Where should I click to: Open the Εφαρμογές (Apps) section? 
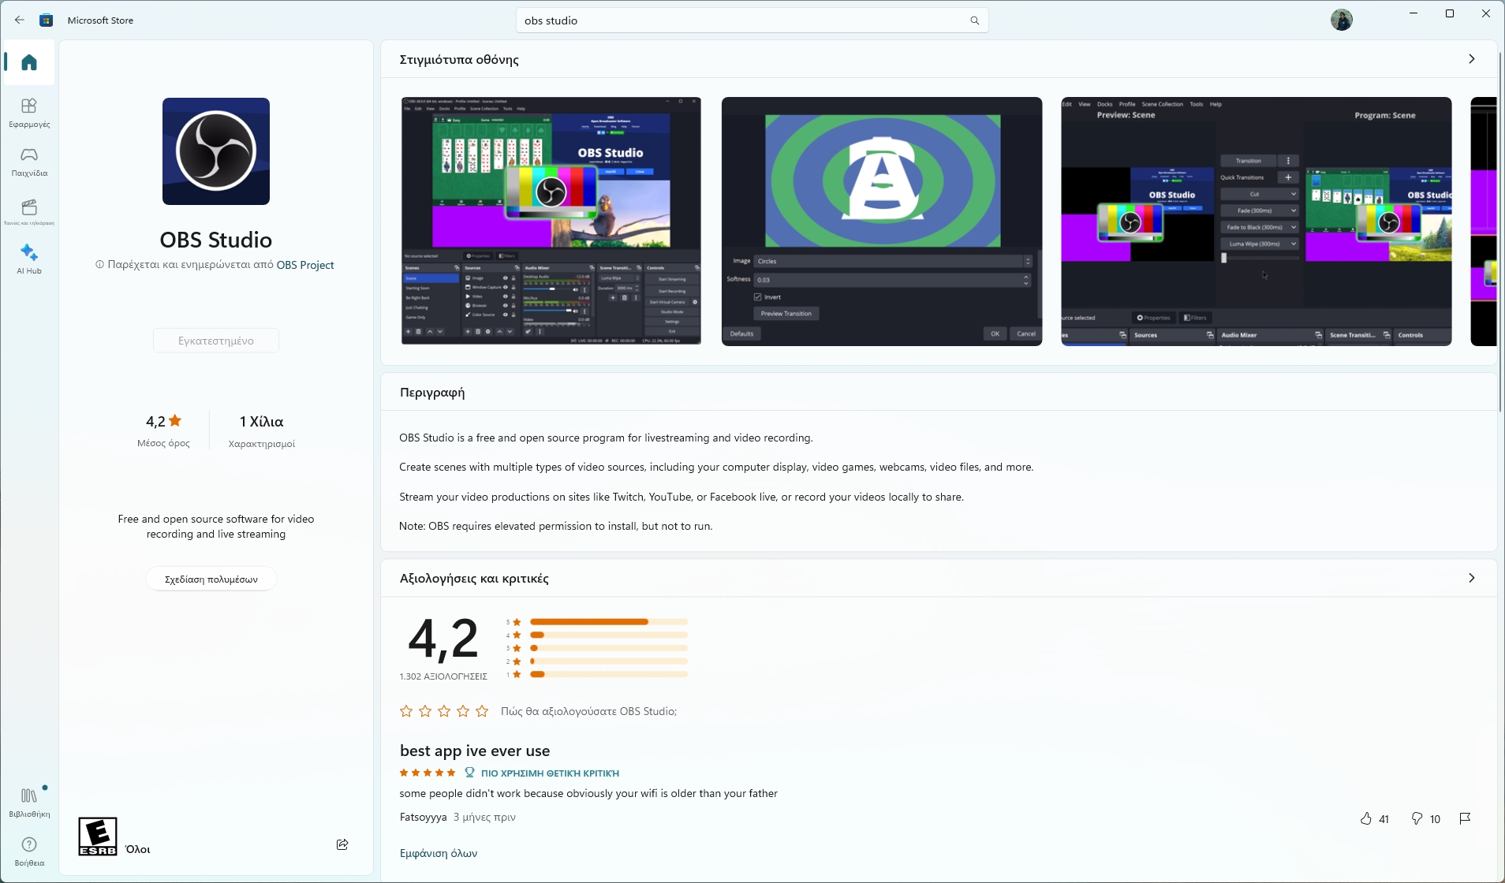pyautogui.click(x=29, y=112)
